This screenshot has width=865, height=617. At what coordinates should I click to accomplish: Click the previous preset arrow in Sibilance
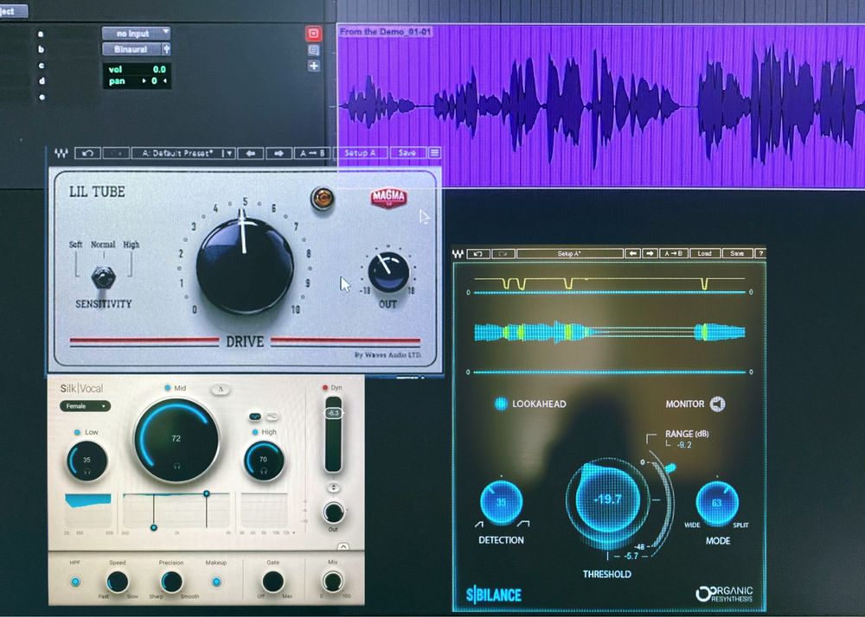[x=633, y=253]
